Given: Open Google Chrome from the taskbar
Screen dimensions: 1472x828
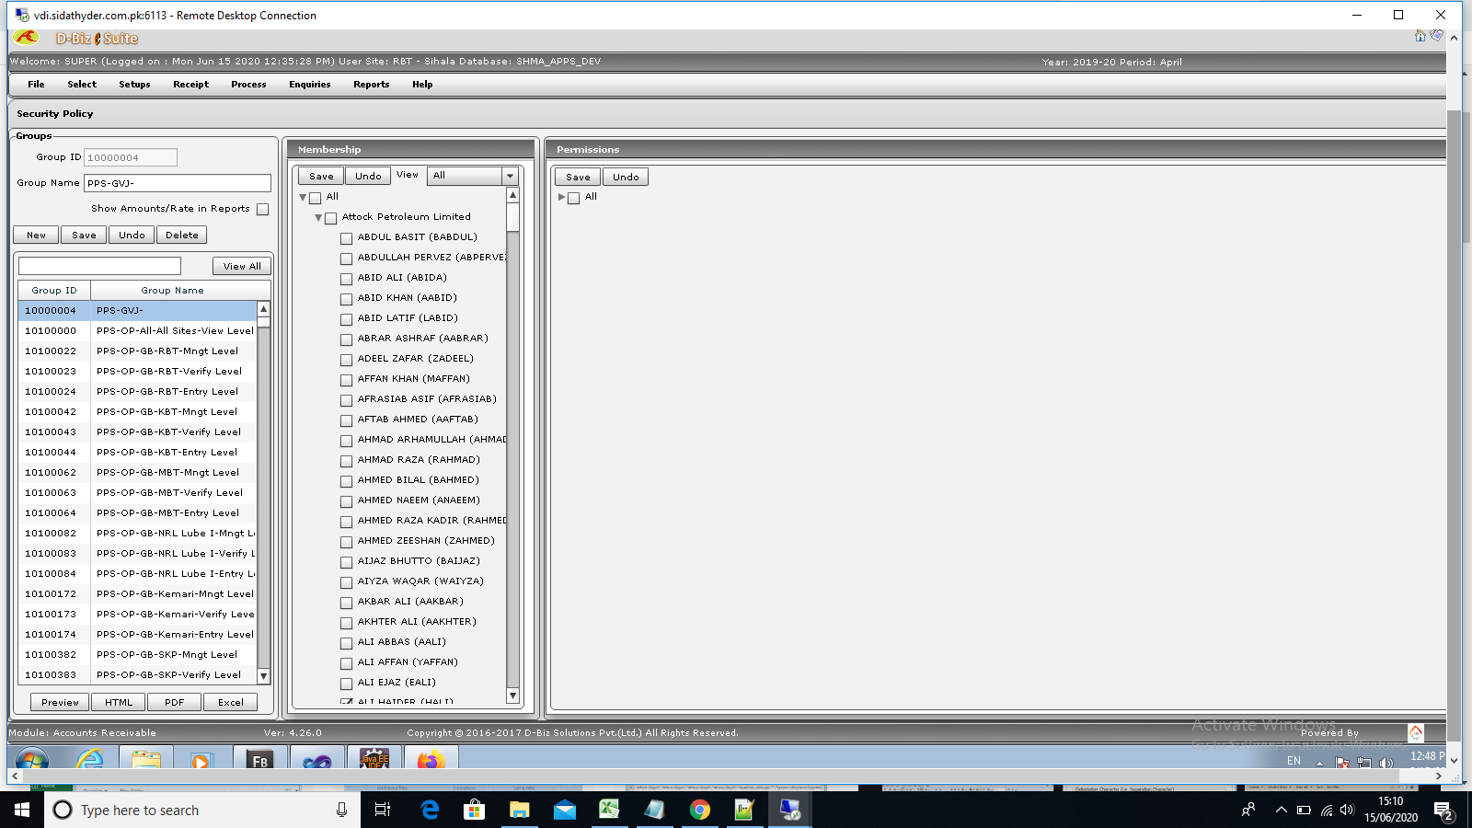Looking at the screenshot, I should click(x=699, y=810).
